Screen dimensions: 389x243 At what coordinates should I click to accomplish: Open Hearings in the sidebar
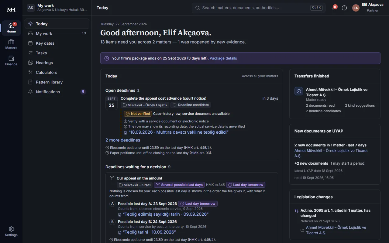click(57, 63)
